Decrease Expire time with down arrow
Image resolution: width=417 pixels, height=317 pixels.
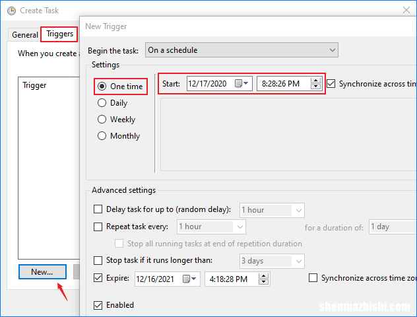pos(263,281)
